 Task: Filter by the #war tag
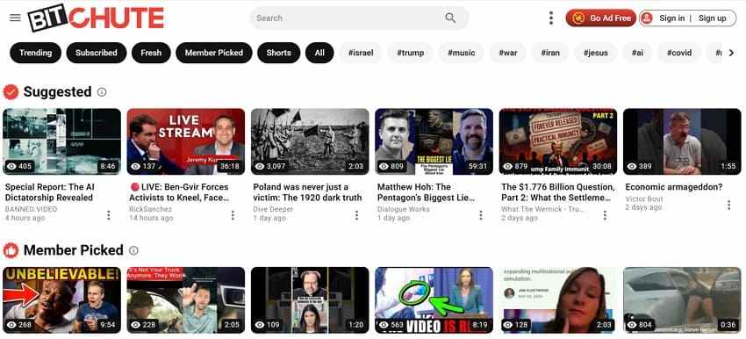pos(507,53)
